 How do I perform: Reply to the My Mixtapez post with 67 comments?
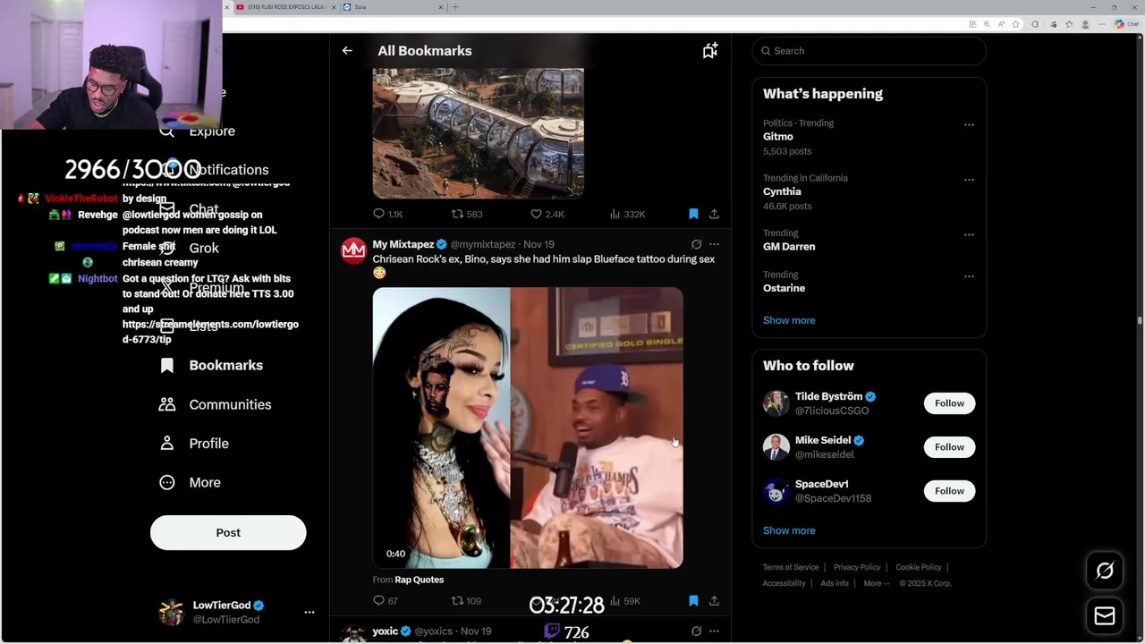point(386,601)
